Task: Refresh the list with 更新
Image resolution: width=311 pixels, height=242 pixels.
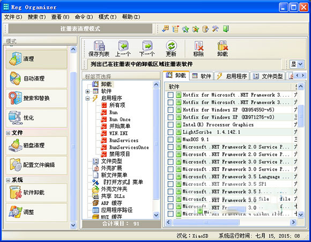Action: point(171,49)
